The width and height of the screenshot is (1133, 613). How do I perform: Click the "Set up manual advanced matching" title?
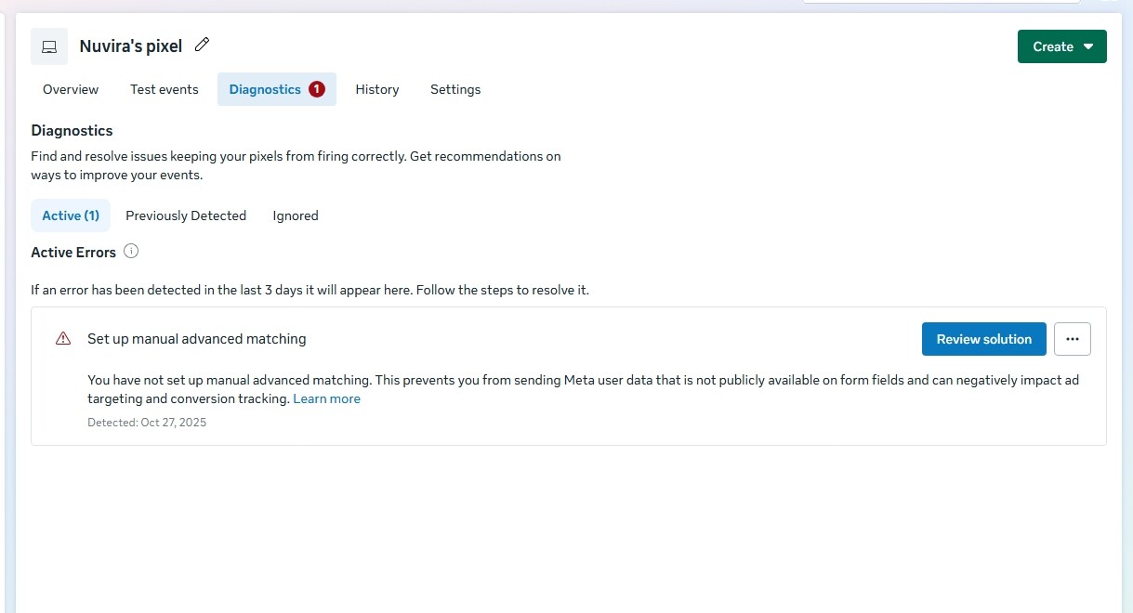[197, 339]
